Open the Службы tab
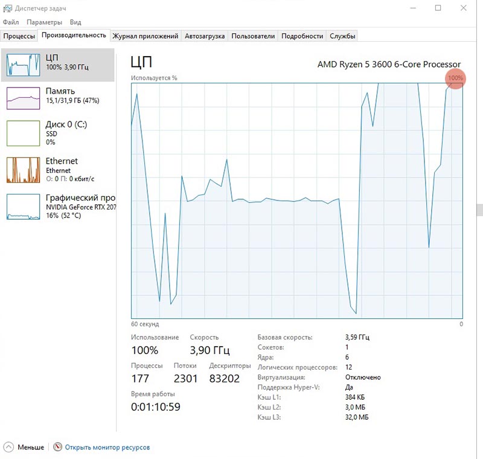 click(342, 36)
